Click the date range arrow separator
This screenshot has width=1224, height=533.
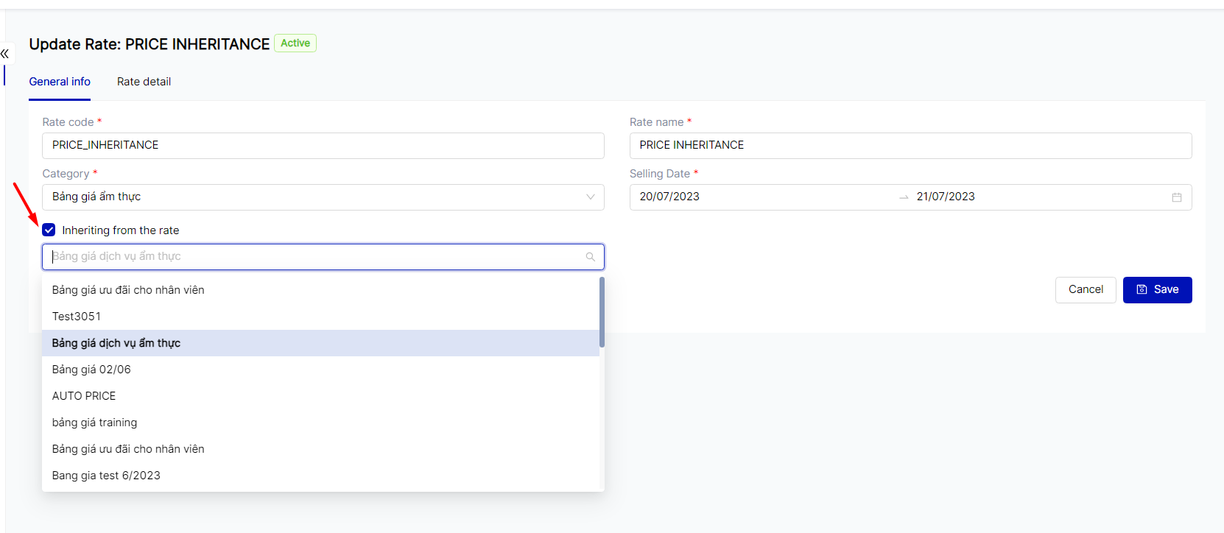point(904,197)
